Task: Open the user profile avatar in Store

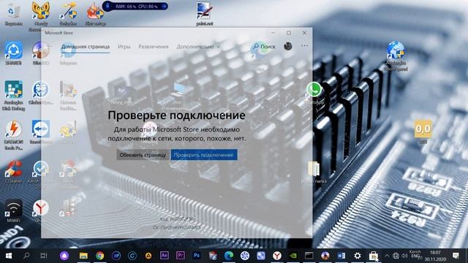Action: click(287, 46)
